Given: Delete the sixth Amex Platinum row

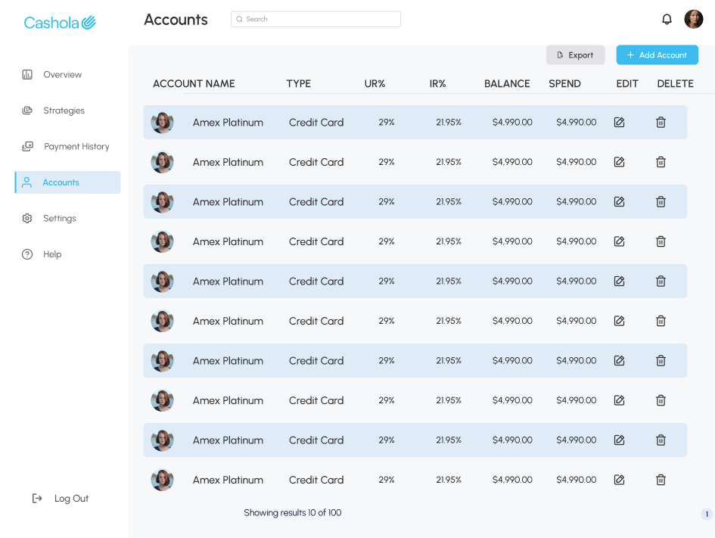Looking at the screenshot, I should tap(661, 321).
